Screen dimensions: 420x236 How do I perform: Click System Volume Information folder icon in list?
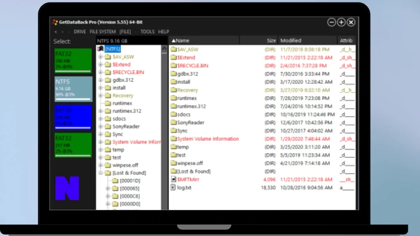pyautogui.click(x=173, y=138)
